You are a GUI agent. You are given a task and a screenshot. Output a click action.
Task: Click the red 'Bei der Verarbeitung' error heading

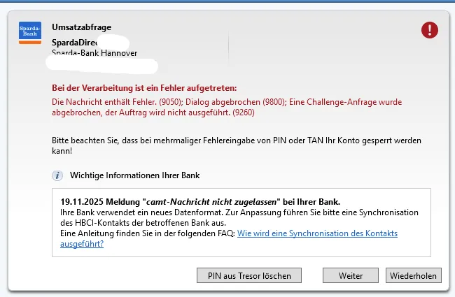[144, 88]
